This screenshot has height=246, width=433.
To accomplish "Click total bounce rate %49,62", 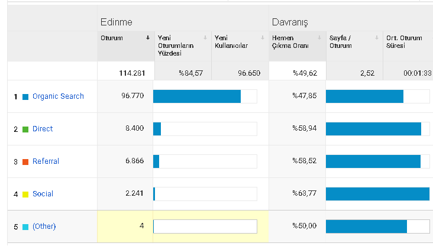I will coord(305,73).
